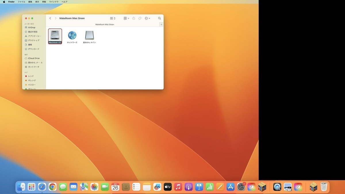Select the 星みかん メイン external drive icon
This screenshot has width=345, height=194.
click(89, 35)
